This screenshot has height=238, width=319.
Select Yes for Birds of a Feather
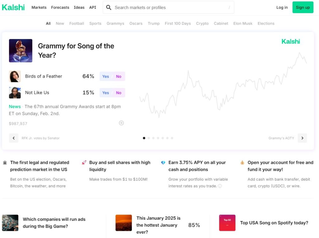tap(106, 76)
